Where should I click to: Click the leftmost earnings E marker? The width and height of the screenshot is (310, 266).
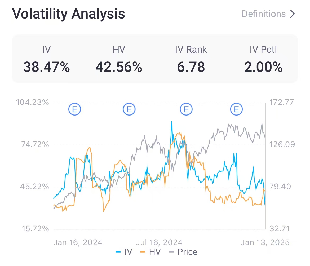(x=75, y=109)
